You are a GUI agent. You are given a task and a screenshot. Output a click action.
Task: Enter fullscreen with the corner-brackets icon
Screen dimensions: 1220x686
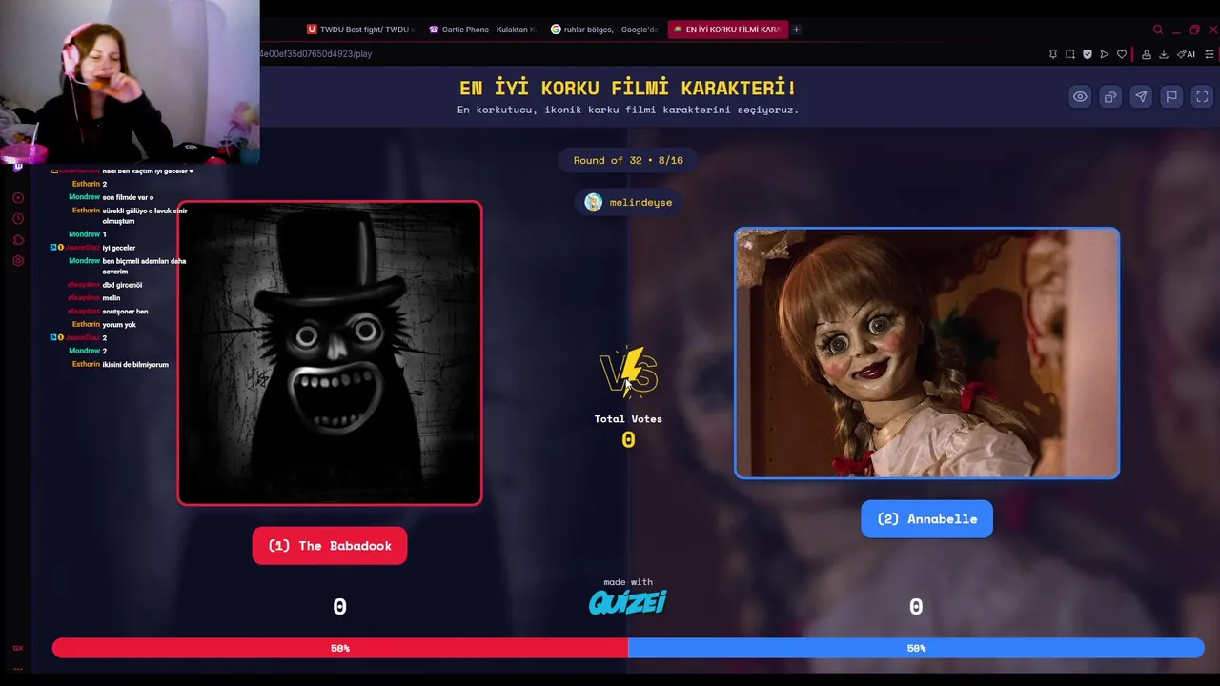click(1202, 96)
